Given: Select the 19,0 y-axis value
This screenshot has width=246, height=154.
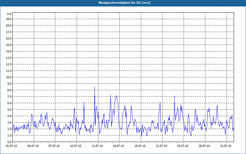Looking at the screenshot, I should [x=9, y=19].
